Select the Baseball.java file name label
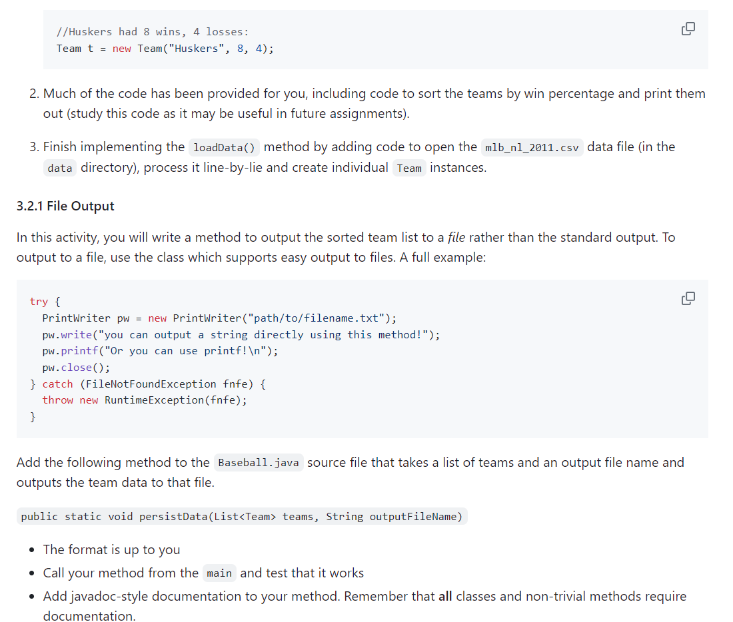The width and height of the screenshot is (733, 622). coord(259,462)
